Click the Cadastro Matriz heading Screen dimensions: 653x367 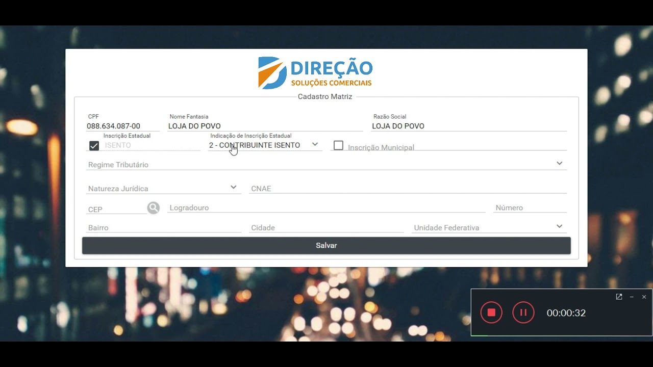(325, 96)
